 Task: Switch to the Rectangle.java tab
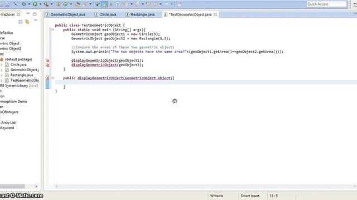[x=140, y=14]
